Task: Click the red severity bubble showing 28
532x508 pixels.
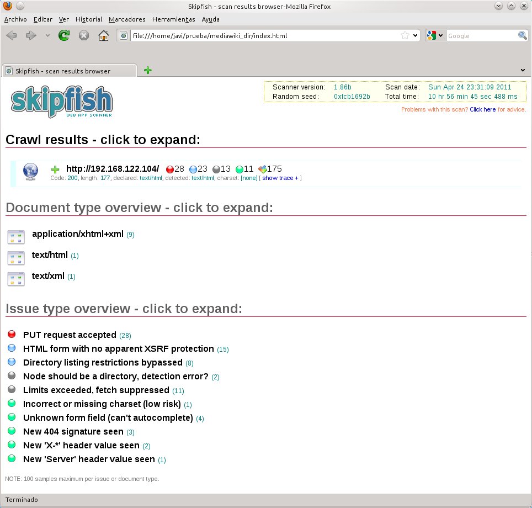Action: coord(171,169)
